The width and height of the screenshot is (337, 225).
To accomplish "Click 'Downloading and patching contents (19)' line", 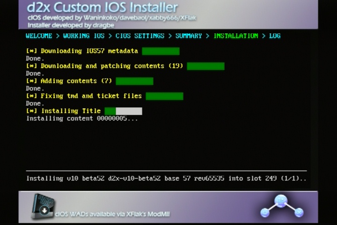I will (x=104, y=66).
